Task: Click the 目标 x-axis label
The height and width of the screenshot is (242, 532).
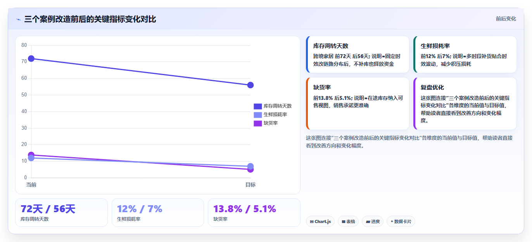Action: pos(250,185)
